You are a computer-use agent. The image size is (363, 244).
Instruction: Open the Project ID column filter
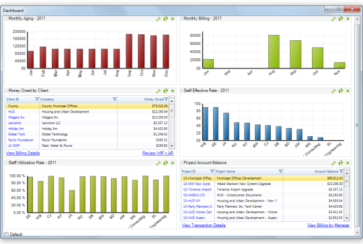point(212,172)
